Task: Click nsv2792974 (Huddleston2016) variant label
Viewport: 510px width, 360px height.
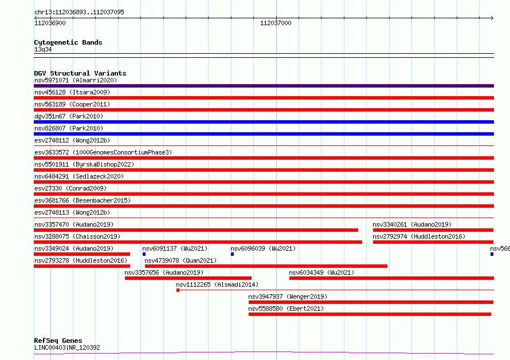Action: (x=419, y=236)
